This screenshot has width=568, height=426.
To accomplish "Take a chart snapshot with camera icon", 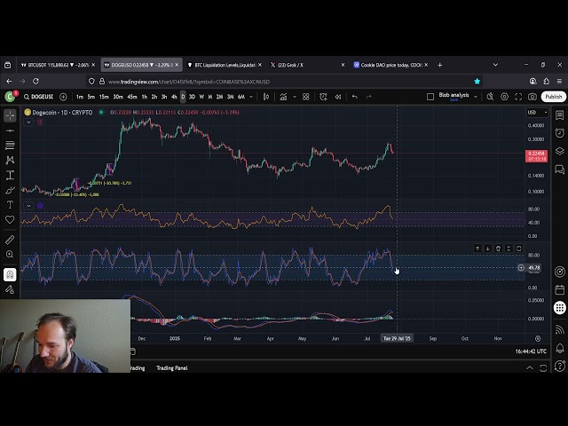I will [532, 96].
